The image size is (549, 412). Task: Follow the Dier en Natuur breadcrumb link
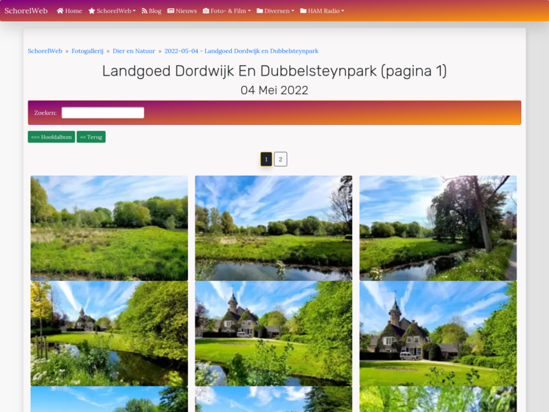point(134,51)
